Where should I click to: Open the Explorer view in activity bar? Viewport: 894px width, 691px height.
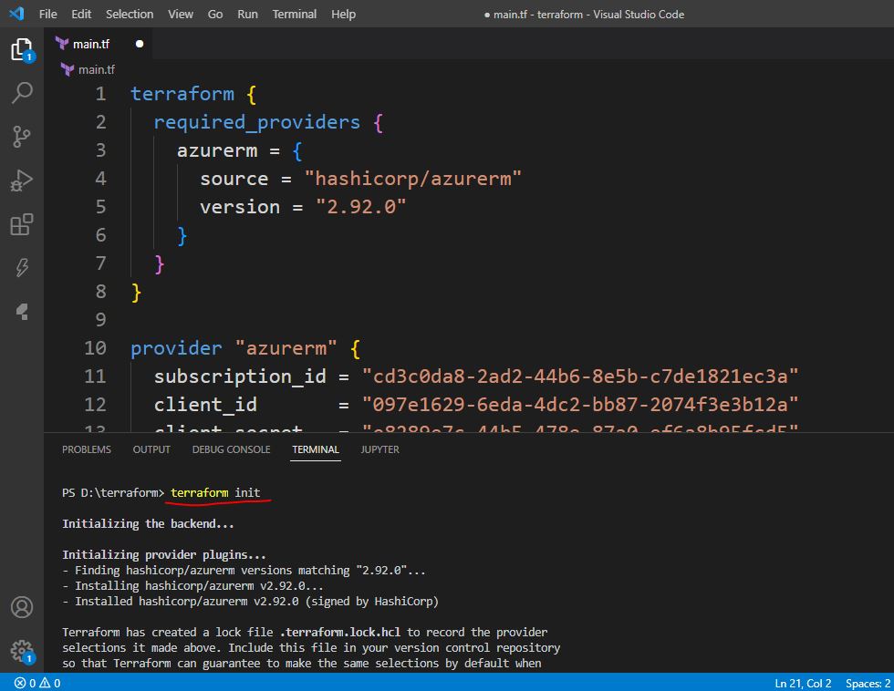[22, 49]
